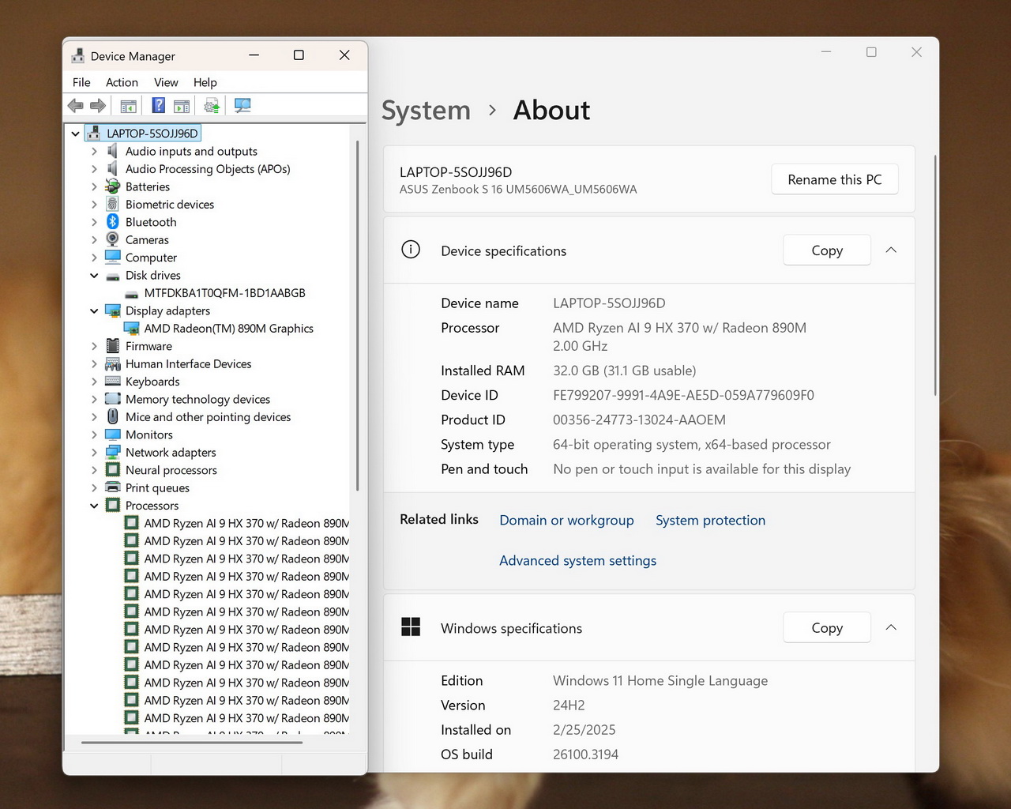
Task: Collapse the Disk drives node
Action: tap(94, 275)
